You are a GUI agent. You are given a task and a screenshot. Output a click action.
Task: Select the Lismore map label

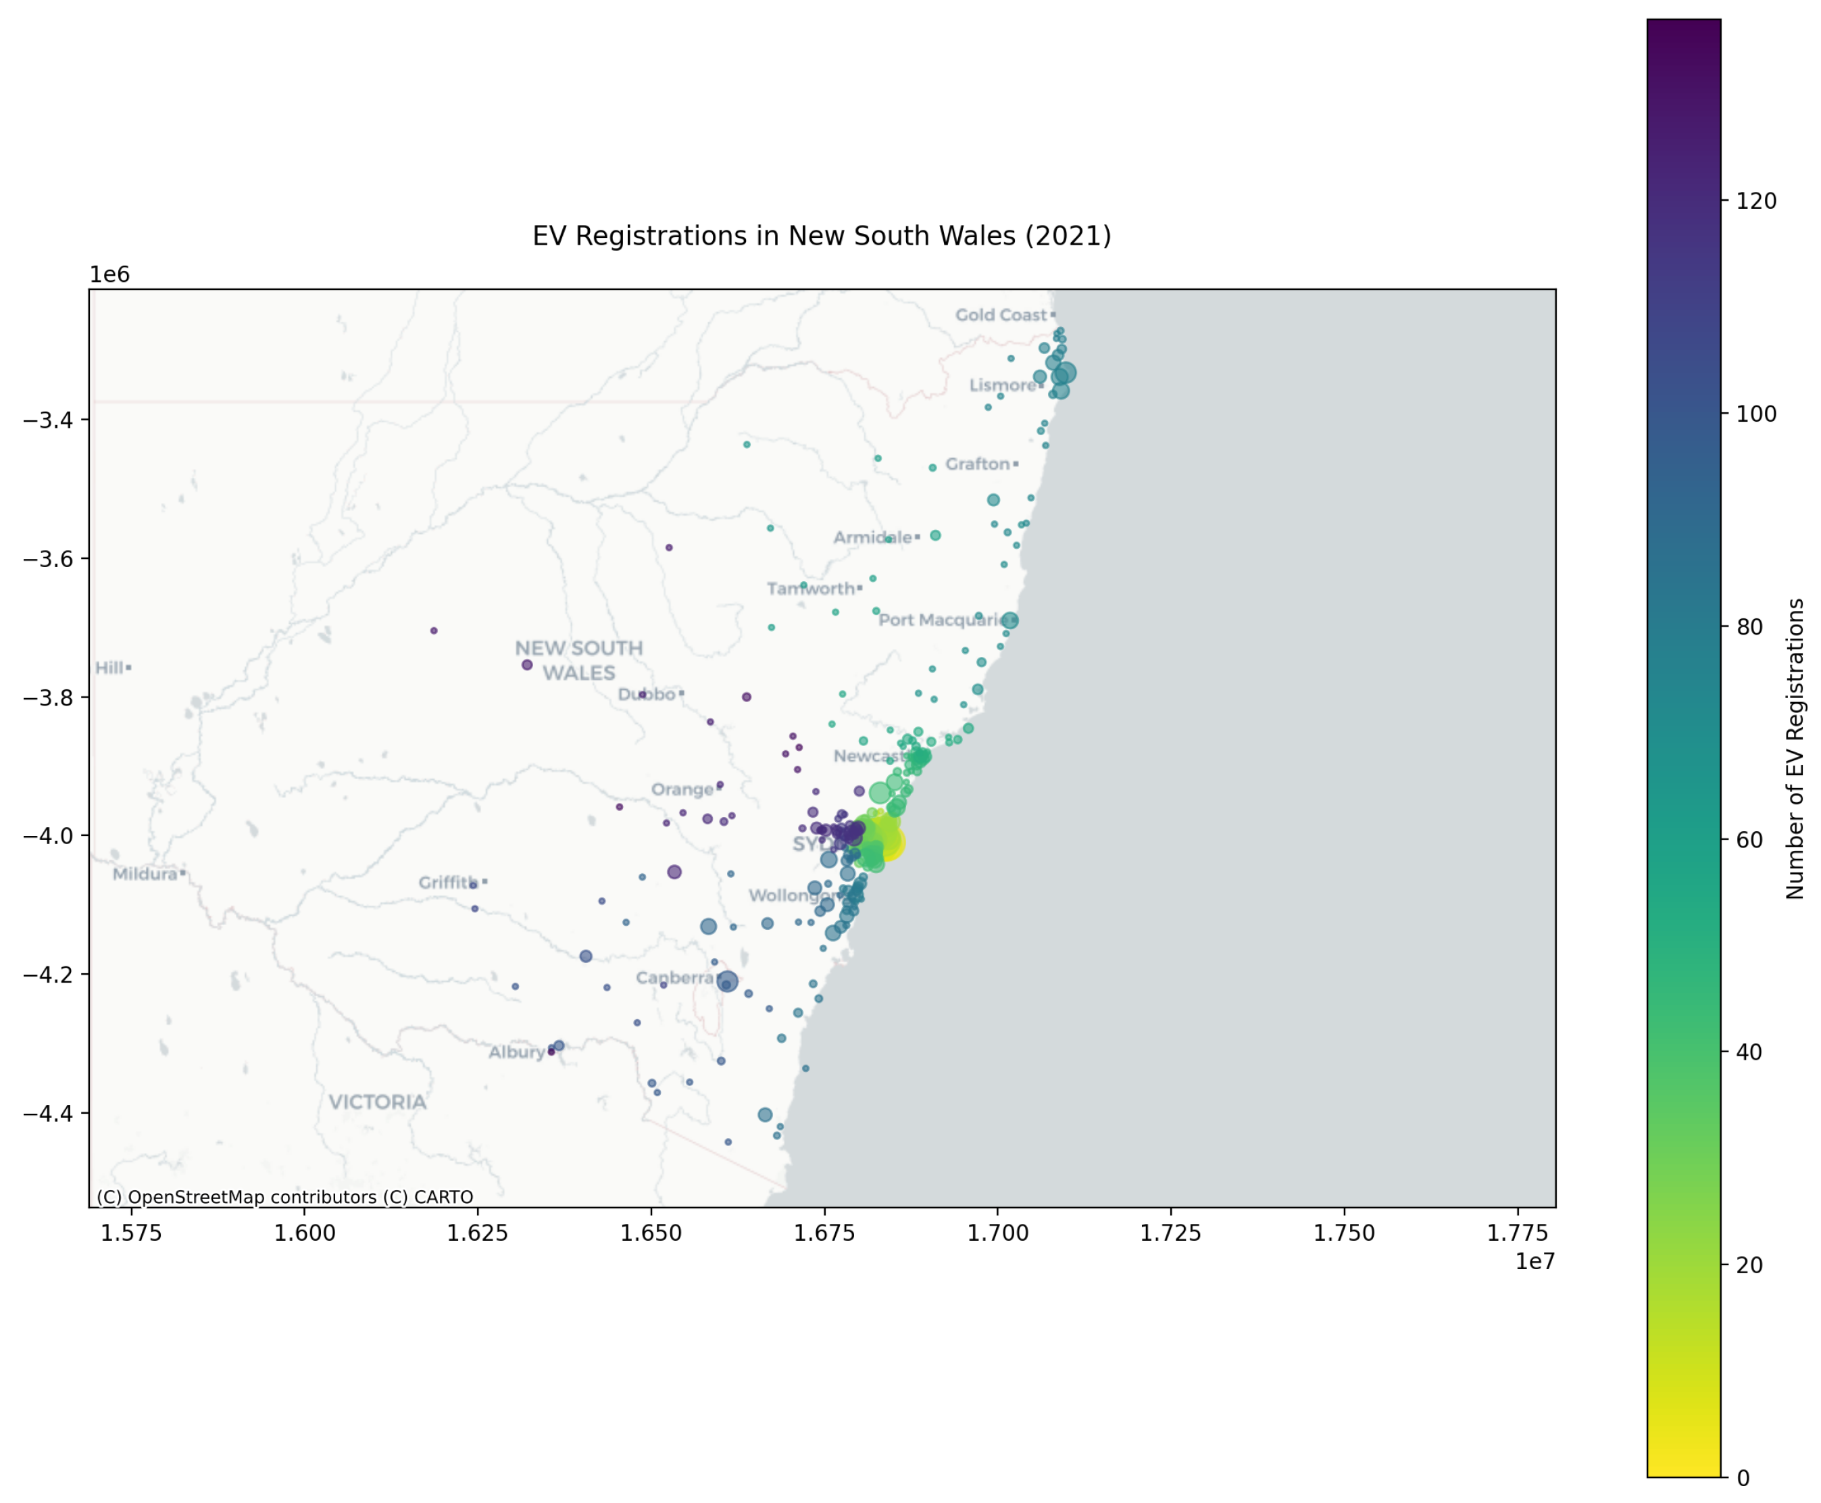click(x=1002, y=385)
